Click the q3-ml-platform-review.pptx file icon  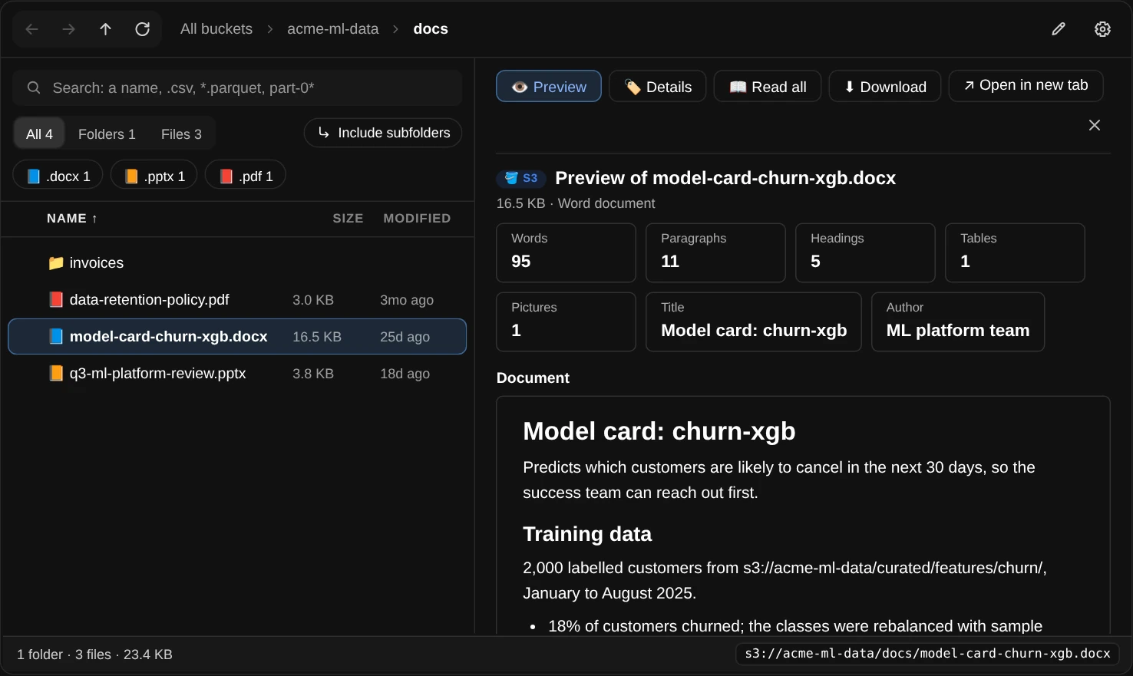56,374
